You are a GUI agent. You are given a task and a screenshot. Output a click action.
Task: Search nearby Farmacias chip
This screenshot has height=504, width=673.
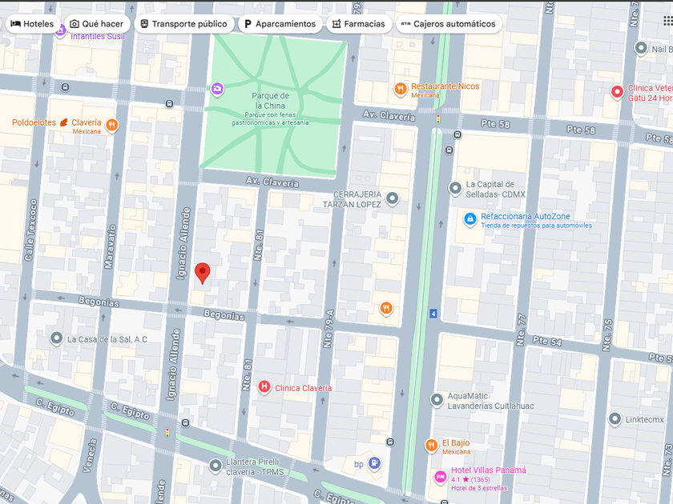pyautogui.click(x=359, y=24)
